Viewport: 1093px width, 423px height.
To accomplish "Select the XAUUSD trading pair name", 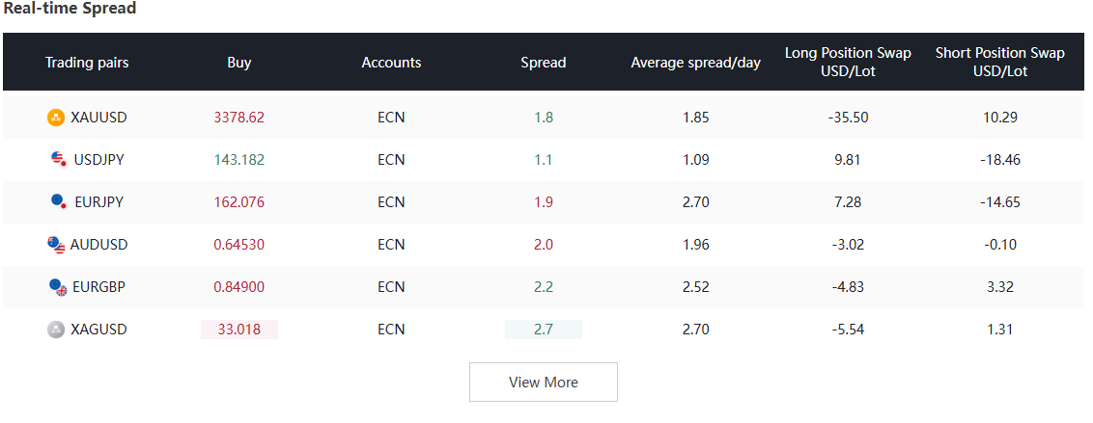I will (x=99, y=118).
